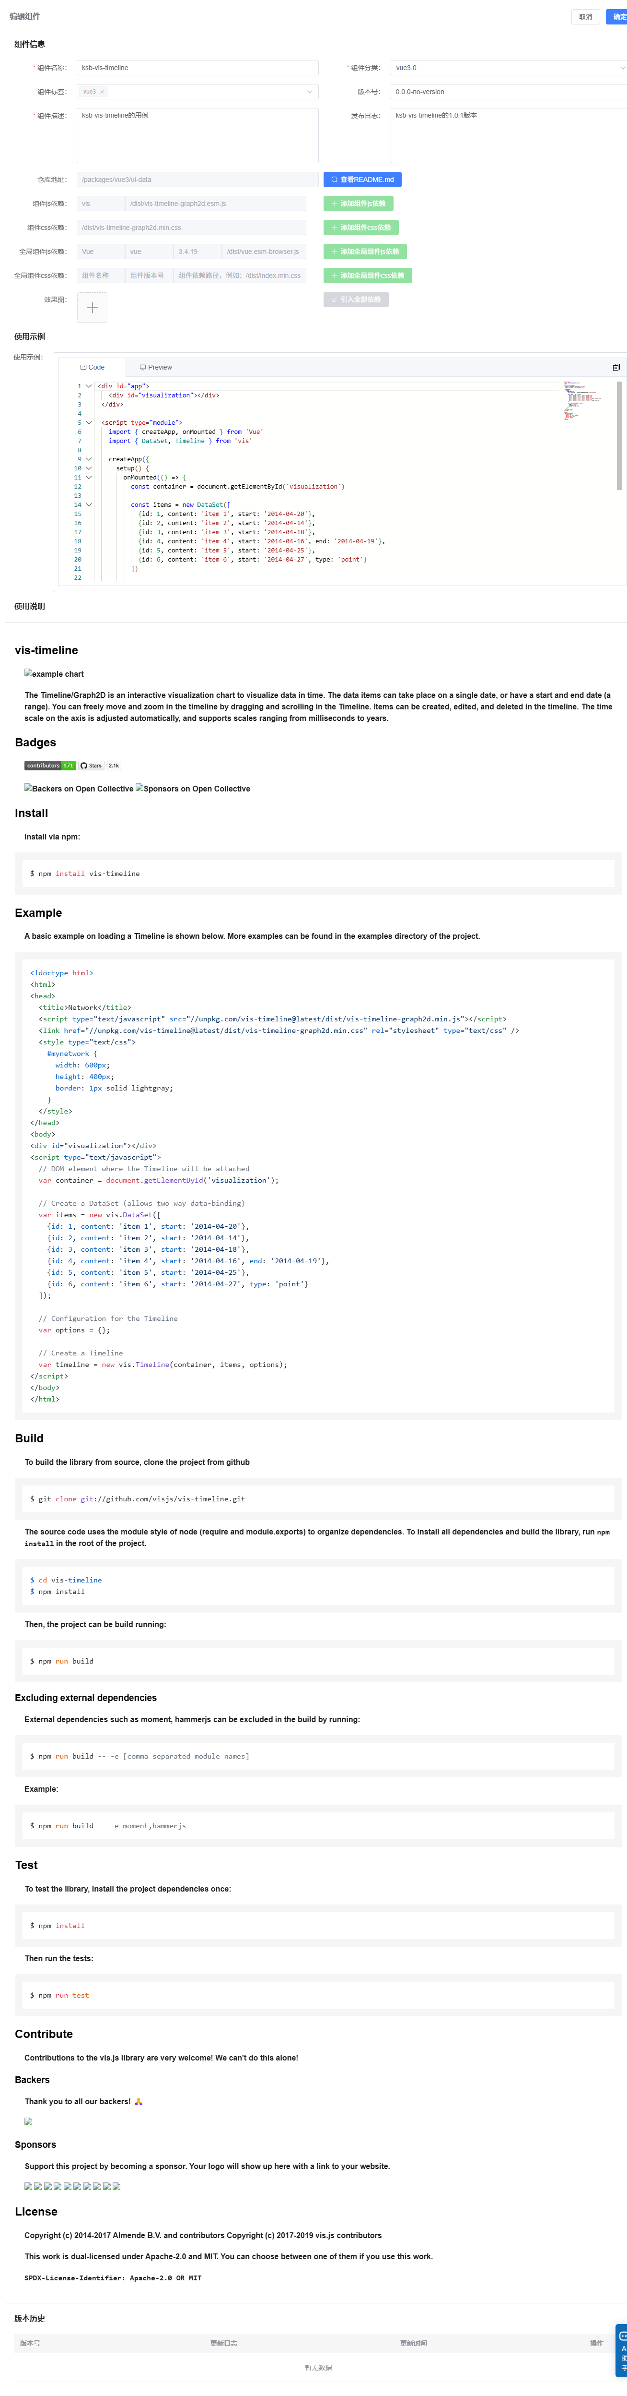Viewport: 627px width, 2396px height.
Task: Click 'Sponsors on Open Collective' image link
Action: 193,789
